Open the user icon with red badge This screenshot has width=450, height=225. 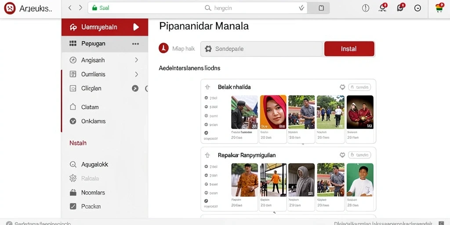click(383, 7)
